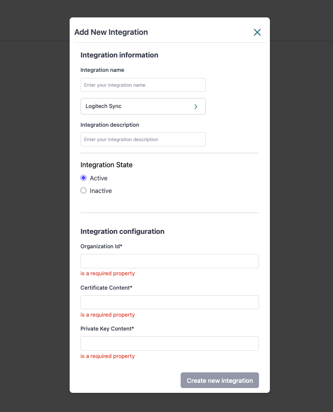This screenshot has height=412, width=333.
Task: Click into the Organization Id field
Action: (169, 261)
